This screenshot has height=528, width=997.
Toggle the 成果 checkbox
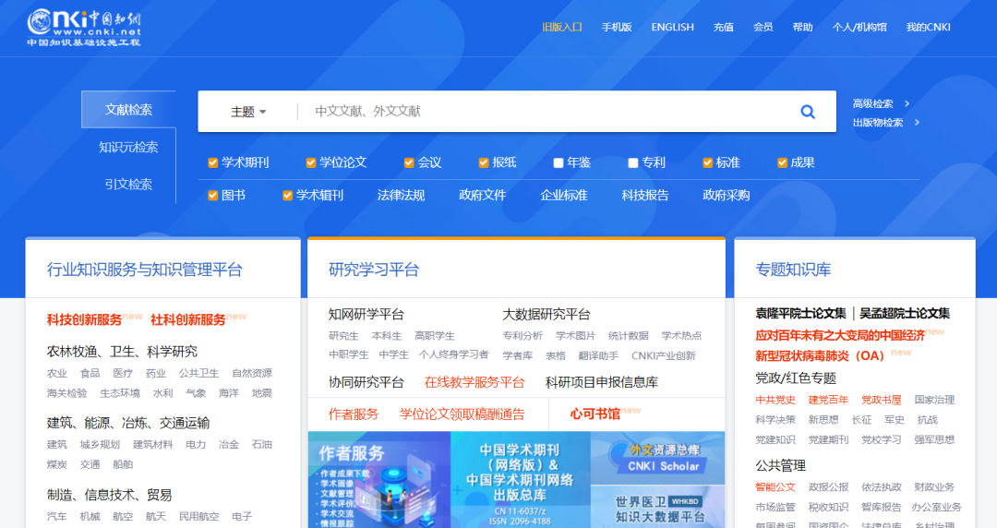(783, 162)
